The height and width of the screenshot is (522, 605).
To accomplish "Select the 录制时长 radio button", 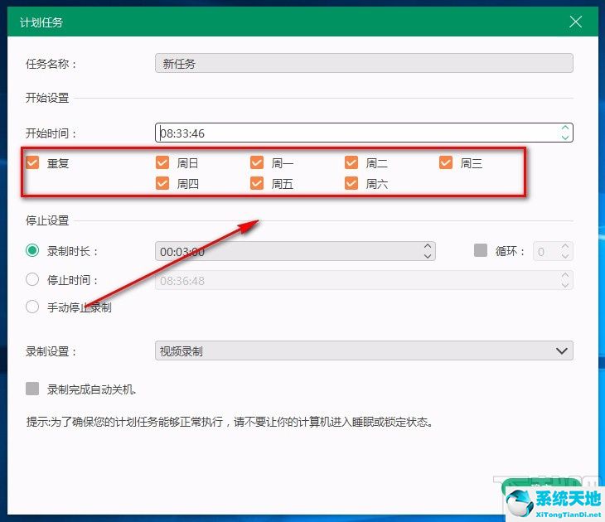I will coord(32,250).
